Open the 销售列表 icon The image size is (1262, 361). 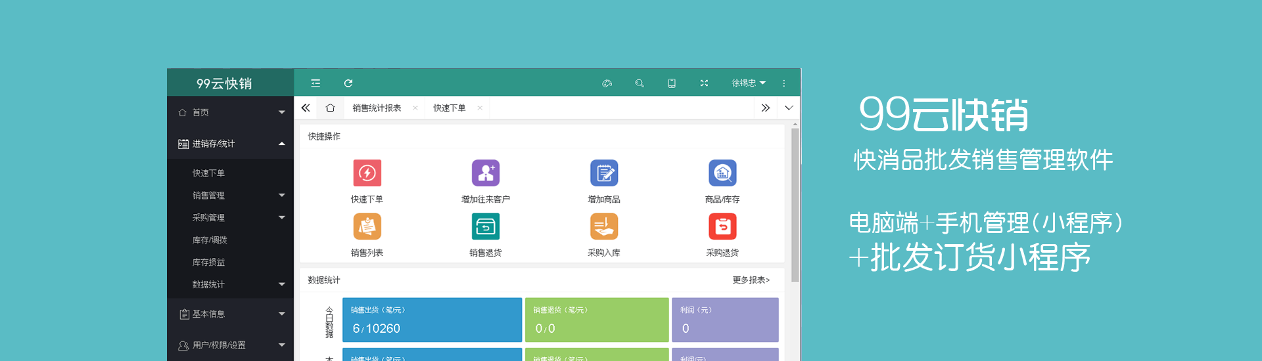tap(367, 227)
